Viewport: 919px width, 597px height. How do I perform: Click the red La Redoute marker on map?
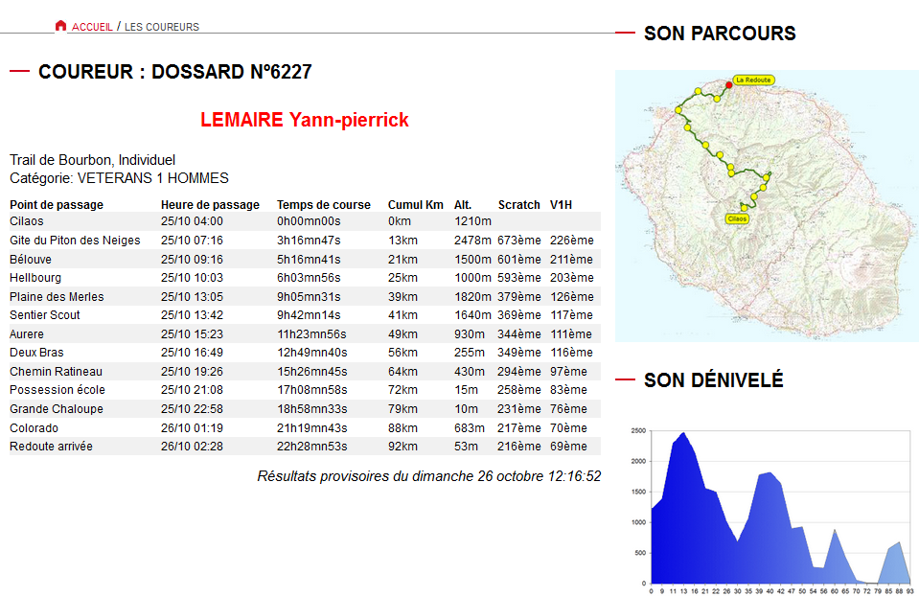coord(728,85)
